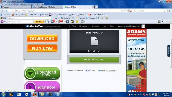Expand dropdown beside Yahoo Facebook icon
Viewport: 172px width, 97px height.
pyautogui.click(x=70, y=22)
